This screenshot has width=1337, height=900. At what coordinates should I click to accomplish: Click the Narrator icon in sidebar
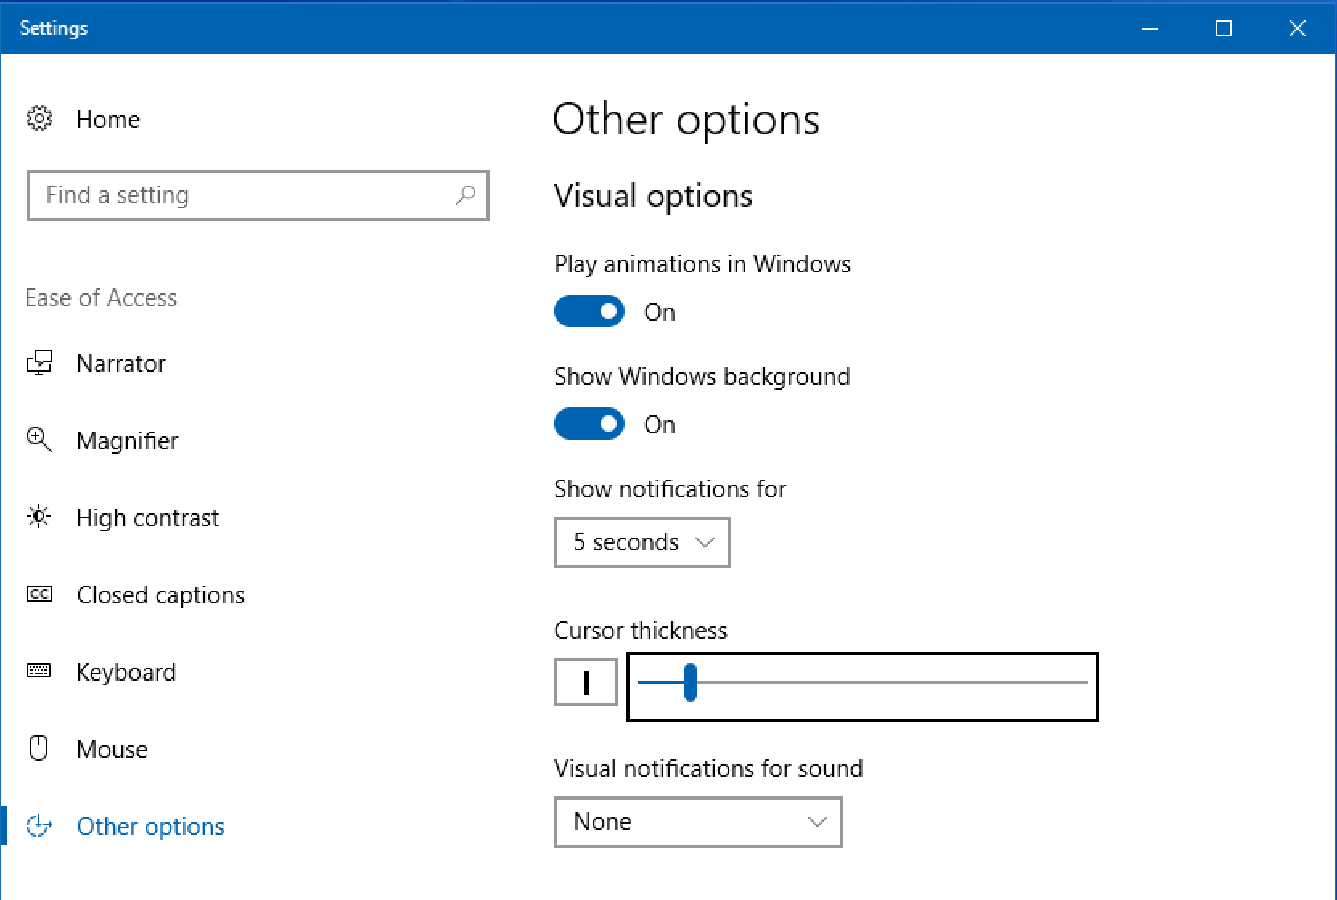pos(39,363)
